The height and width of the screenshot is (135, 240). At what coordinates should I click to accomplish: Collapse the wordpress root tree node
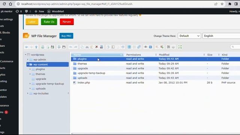(x=25, y=55)
